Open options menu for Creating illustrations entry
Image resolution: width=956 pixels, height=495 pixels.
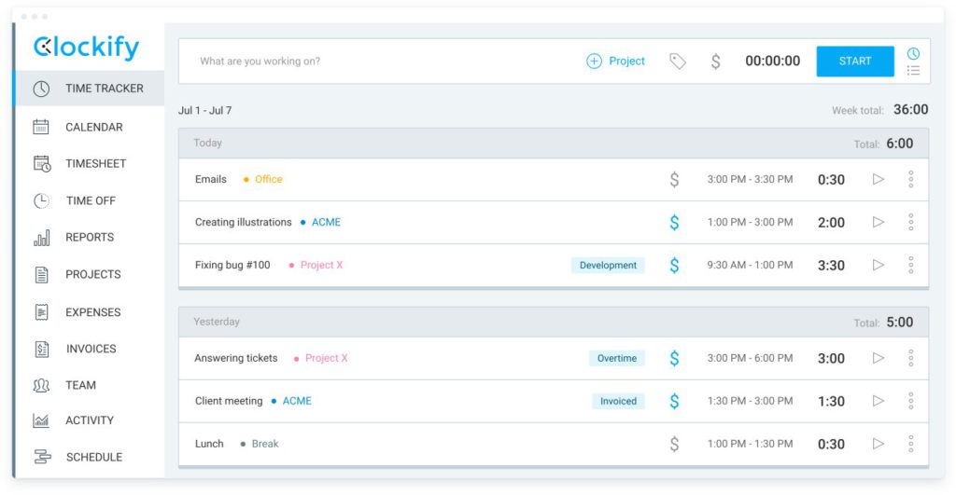910,222
